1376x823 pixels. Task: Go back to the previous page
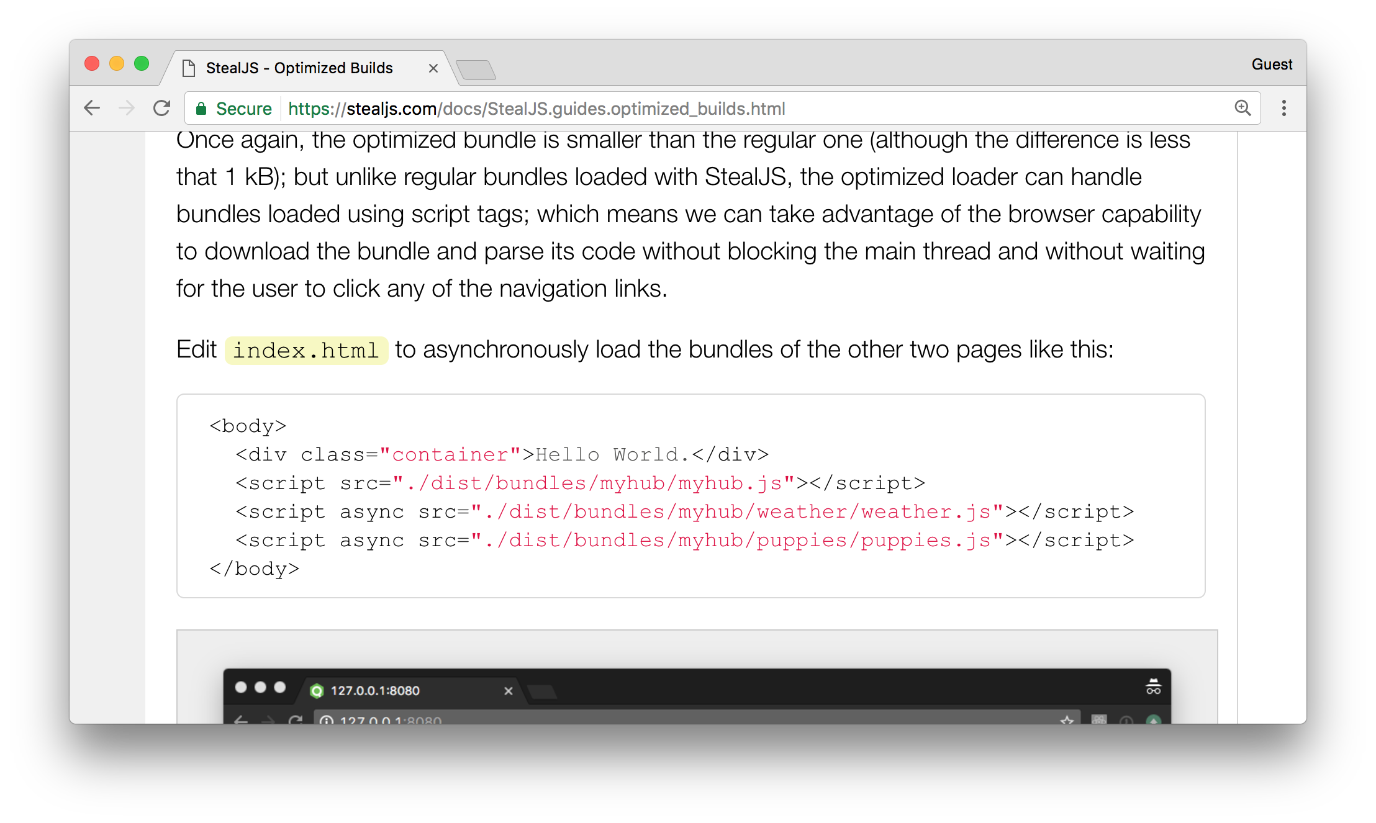pos(92,108)
